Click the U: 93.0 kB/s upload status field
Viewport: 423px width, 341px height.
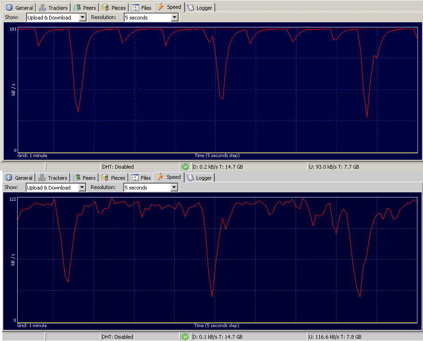coord(334,167)
